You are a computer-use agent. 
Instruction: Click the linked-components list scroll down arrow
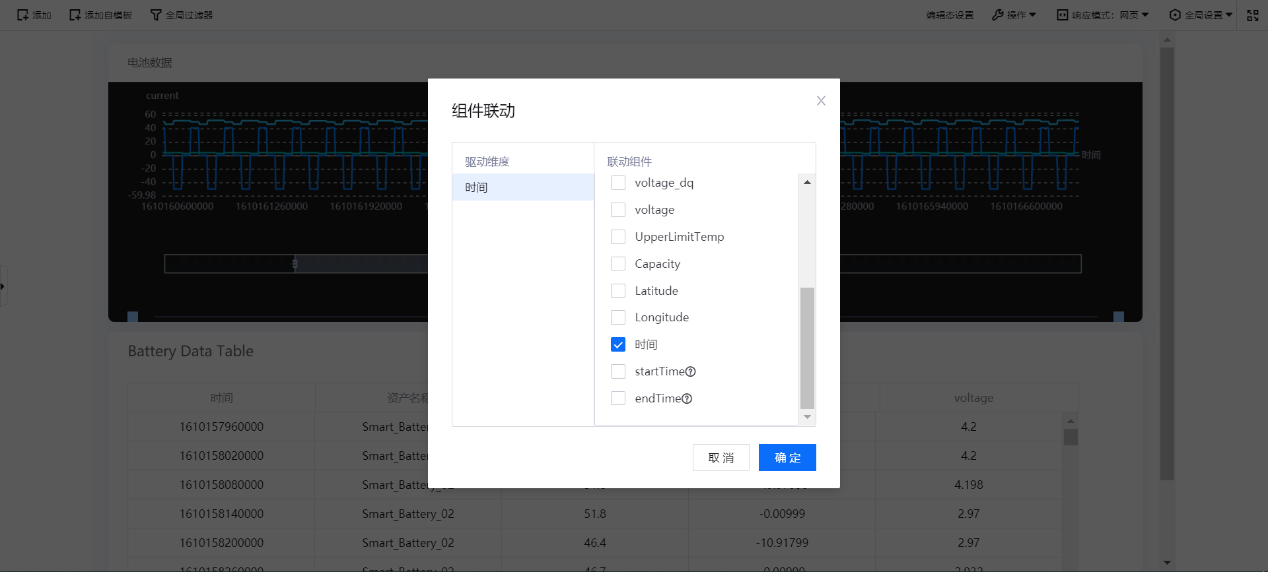click(807, 417)
